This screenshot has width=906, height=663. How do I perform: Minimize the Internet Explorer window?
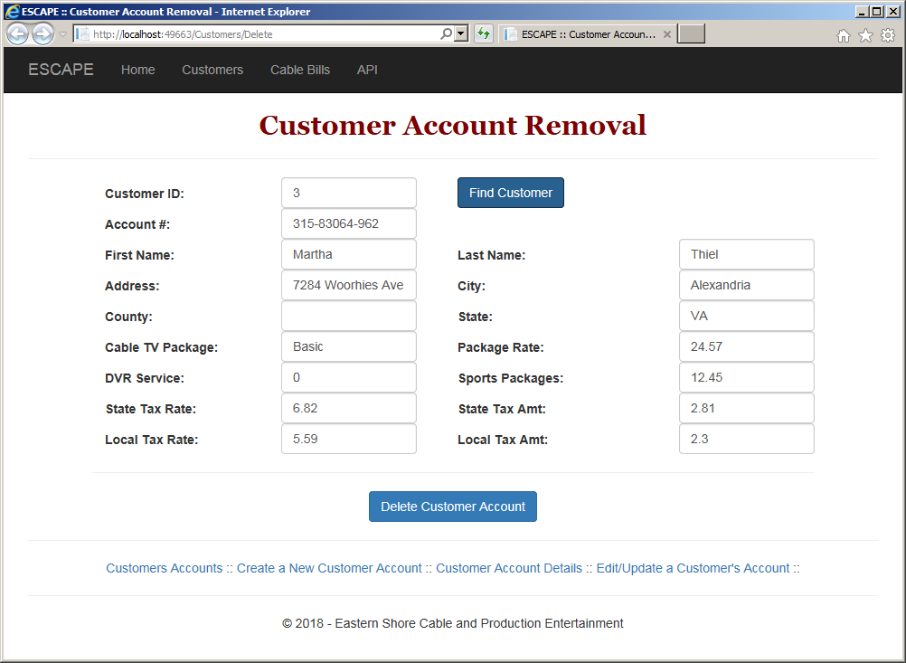click(863, 11)
